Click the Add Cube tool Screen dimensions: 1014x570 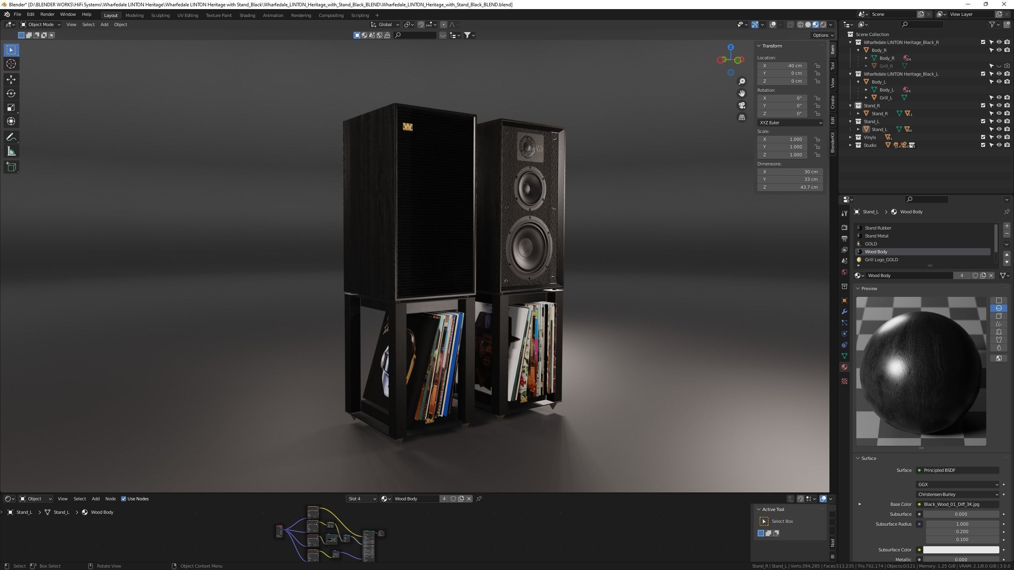[x=11, y=167]
